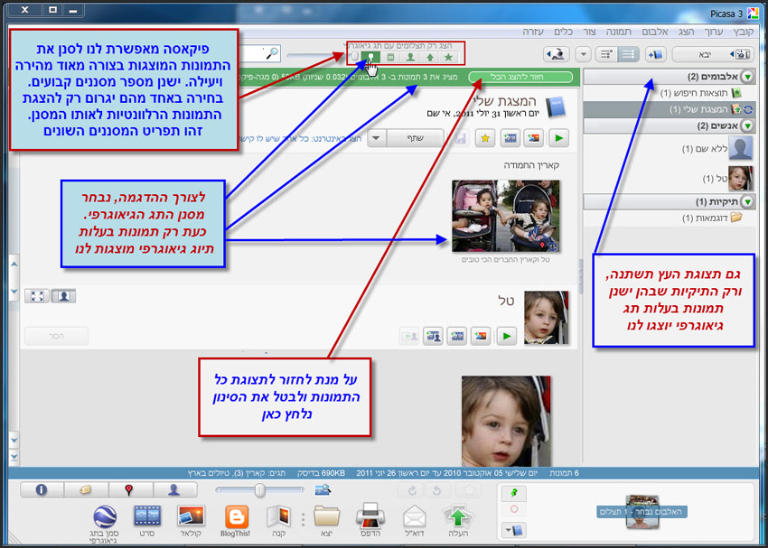Open the 'כלים' menu
This screenshot has width=768, height=548.
coord(563,32)
